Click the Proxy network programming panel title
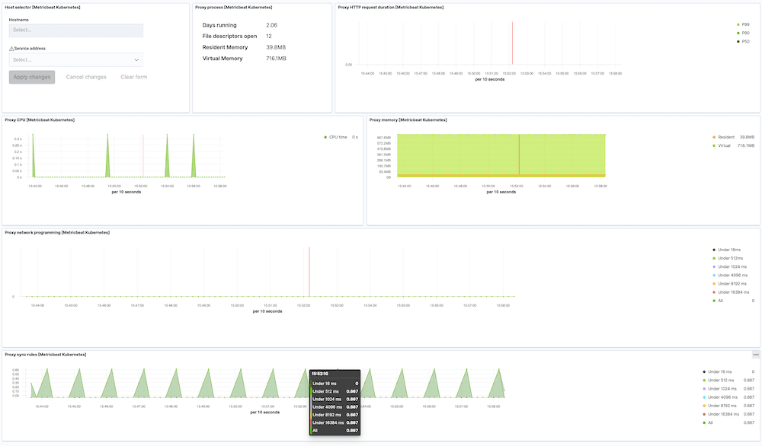The image size is (762, 446). (x=57, y=232)
